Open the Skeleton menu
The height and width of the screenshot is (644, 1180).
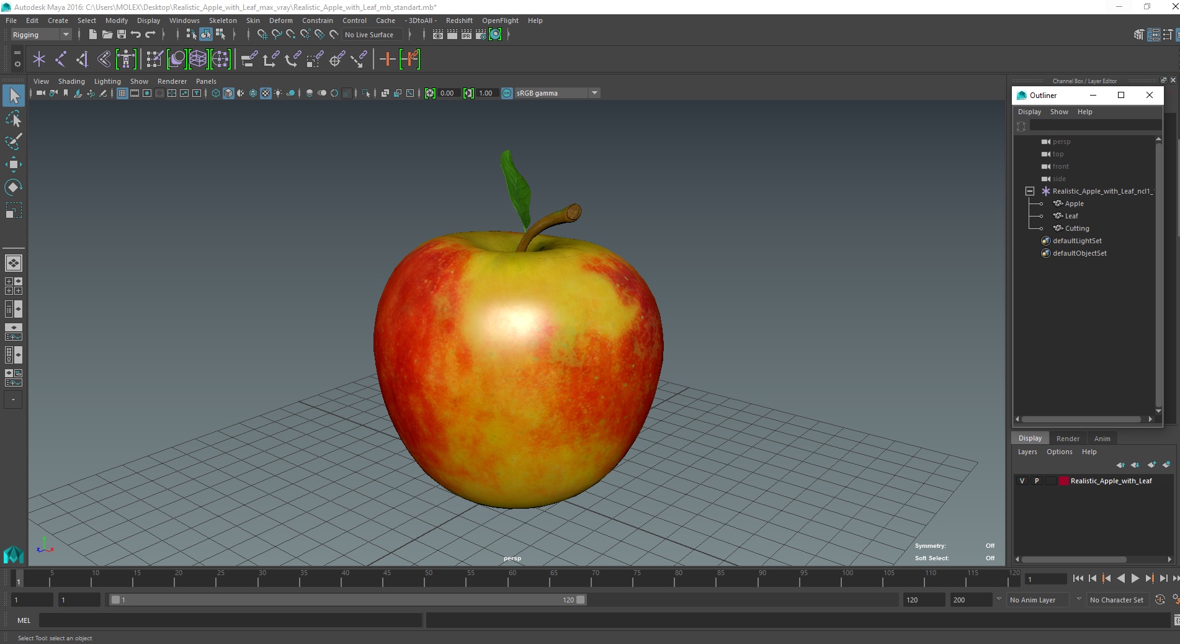(223, 20)
